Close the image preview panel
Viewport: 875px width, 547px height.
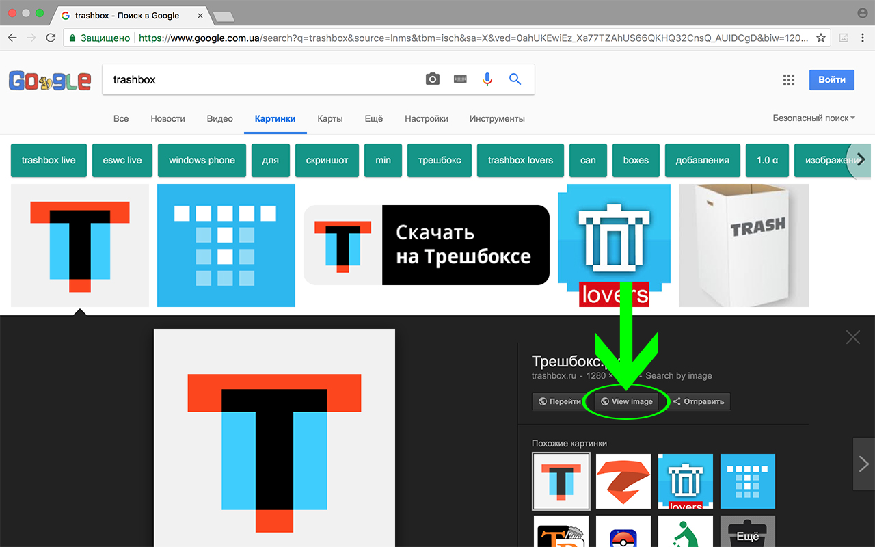852,336
